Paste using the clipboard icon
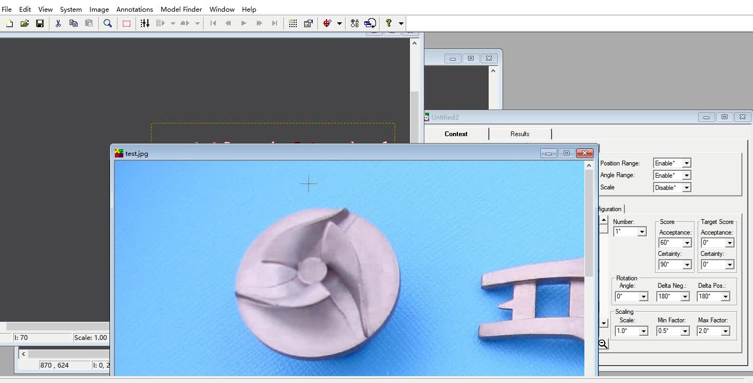This screenshot has width=753, height=383. (x=89, y=23)
